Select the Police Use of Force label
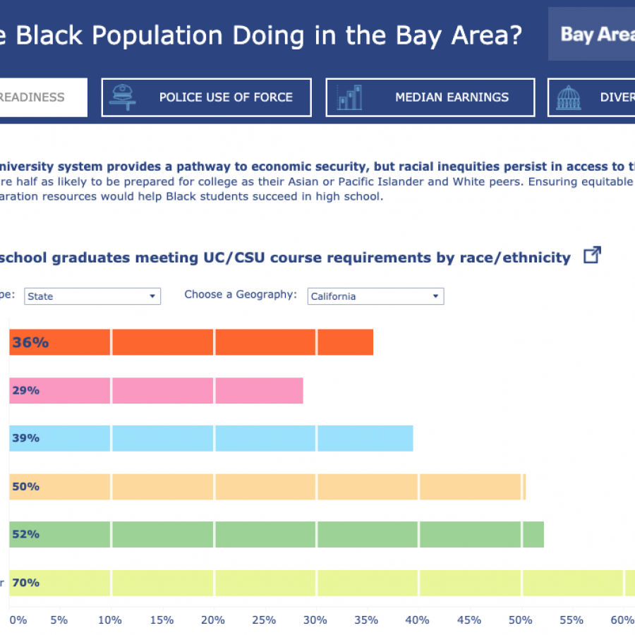 [x=226, y=97]
